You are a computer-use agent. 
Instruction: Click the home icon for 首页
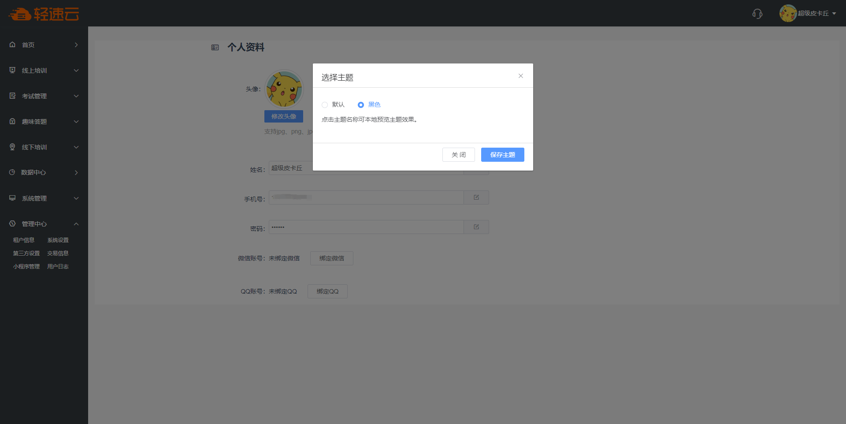click(x=12, y=45)
